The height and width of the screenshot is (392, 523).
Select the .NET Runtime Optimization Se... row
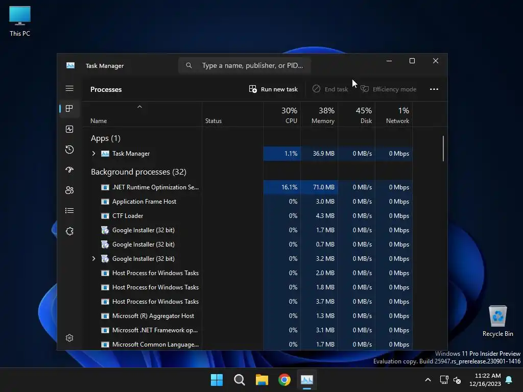pyautogui.click(x=247, y=187)
